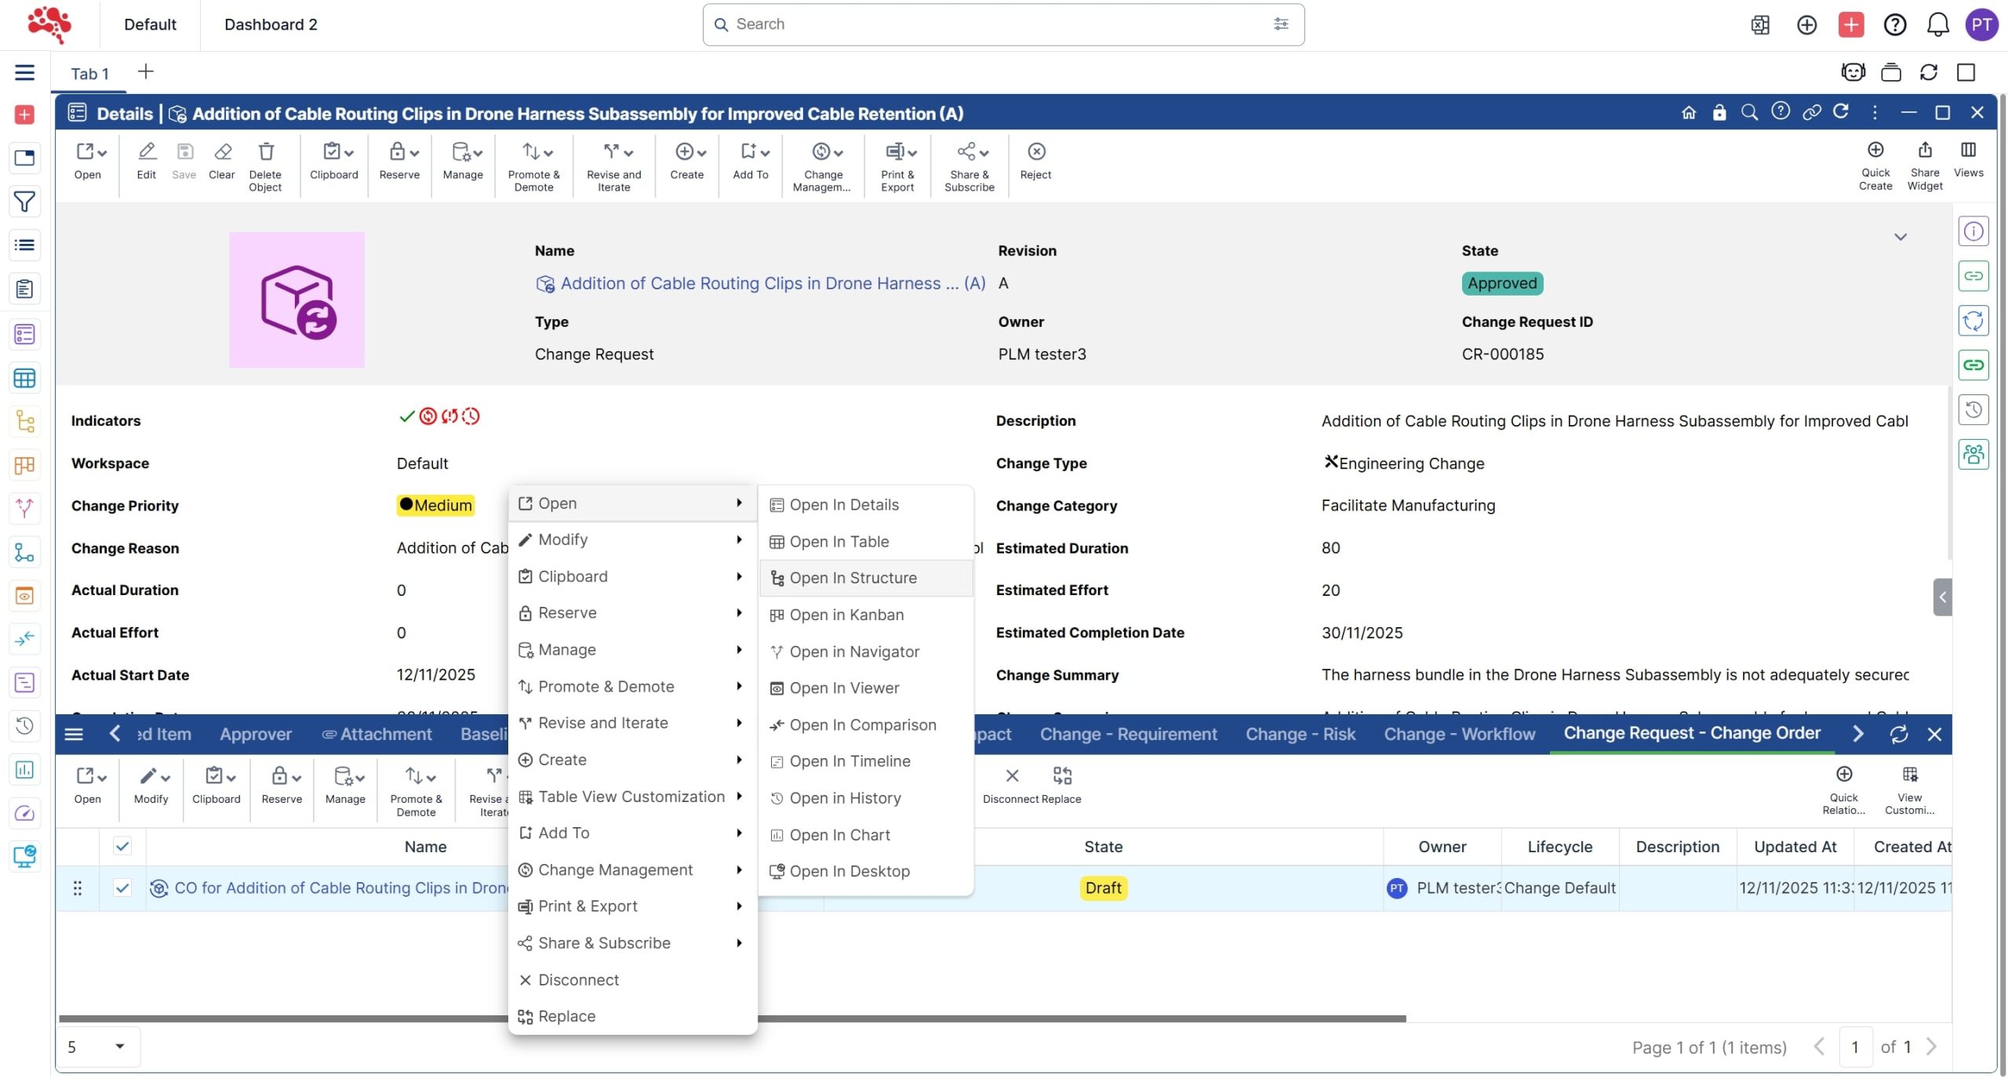This screenshot has width=2008, height=1078.
Task: Switch to the Change - Workflow tab
Action: tap(1459, 735)
